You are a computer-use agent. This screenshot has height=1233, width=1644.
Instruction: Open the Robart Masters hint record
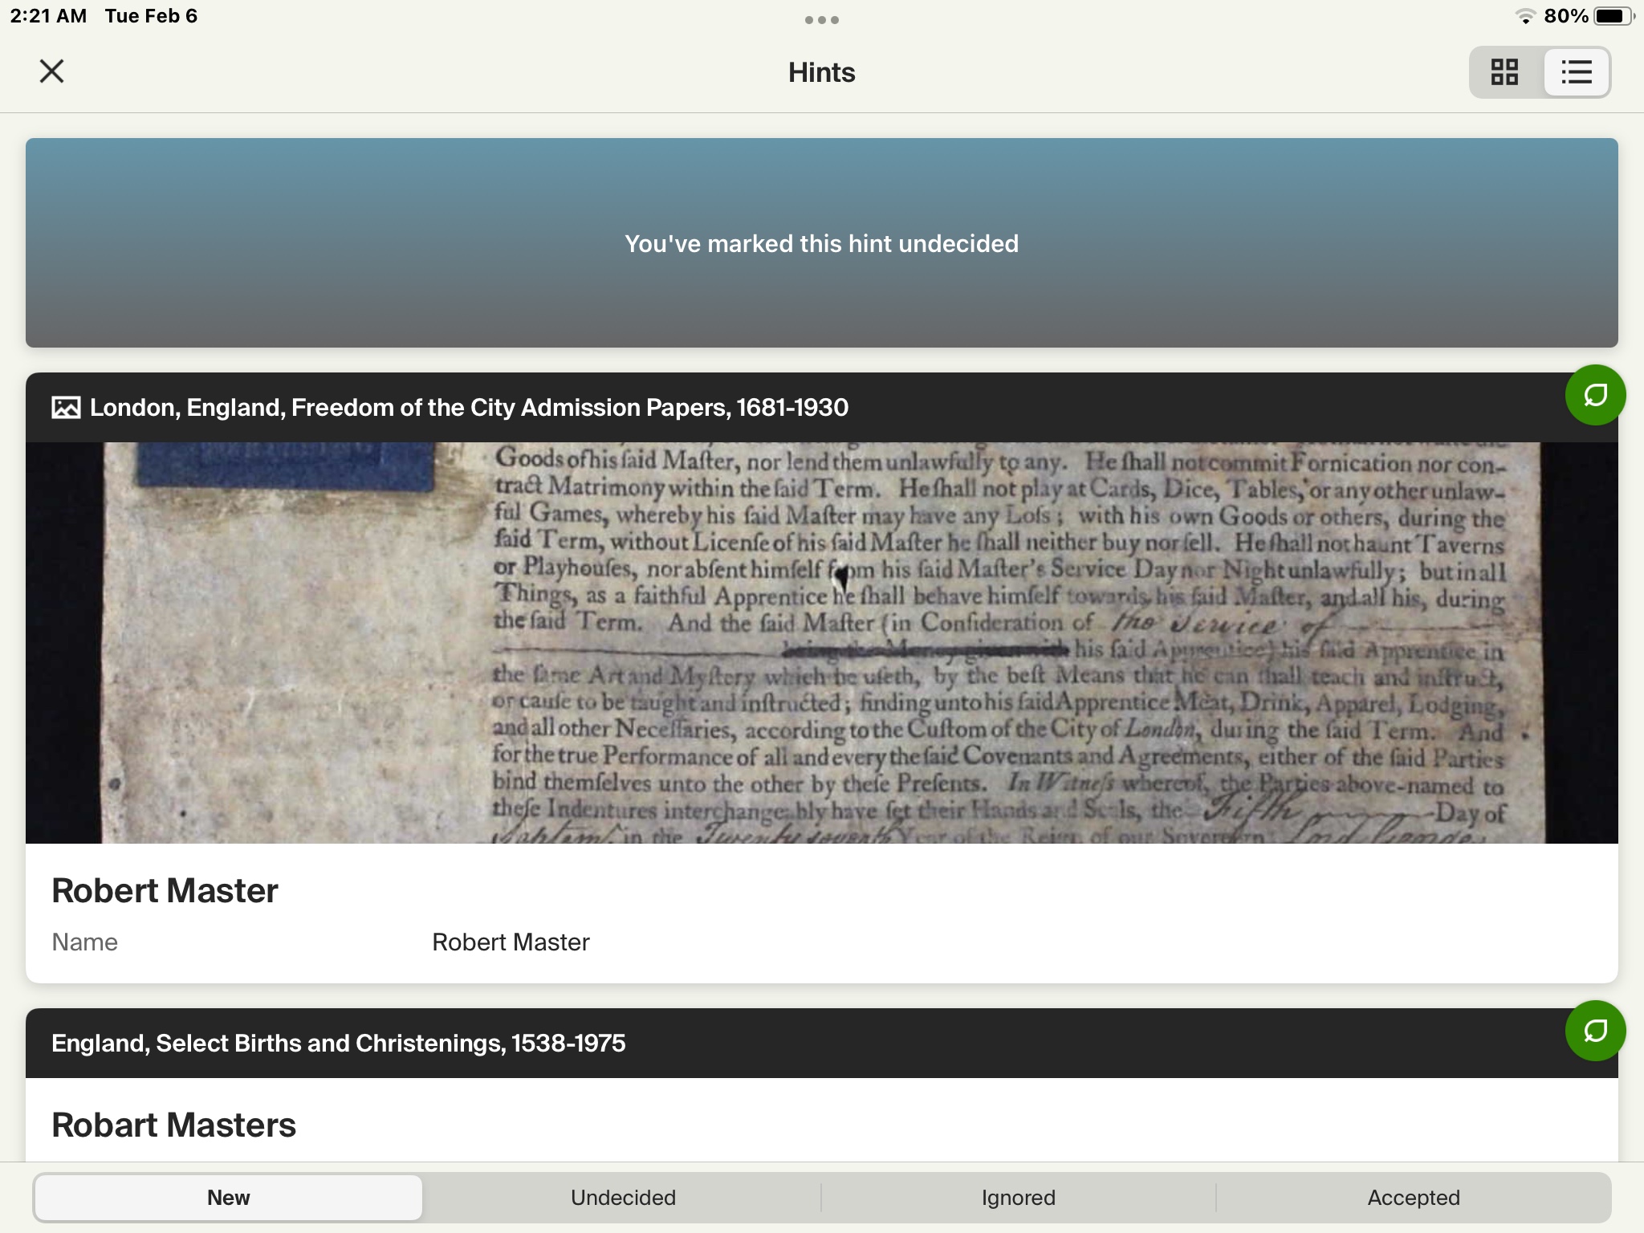pos(173,1125)
